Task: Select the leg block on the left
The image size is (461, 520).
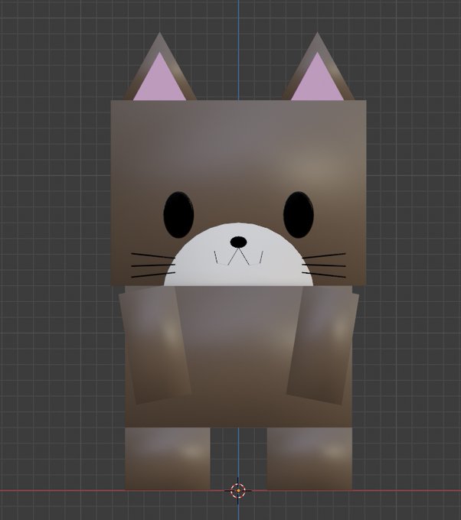Action: pos(168,459)
